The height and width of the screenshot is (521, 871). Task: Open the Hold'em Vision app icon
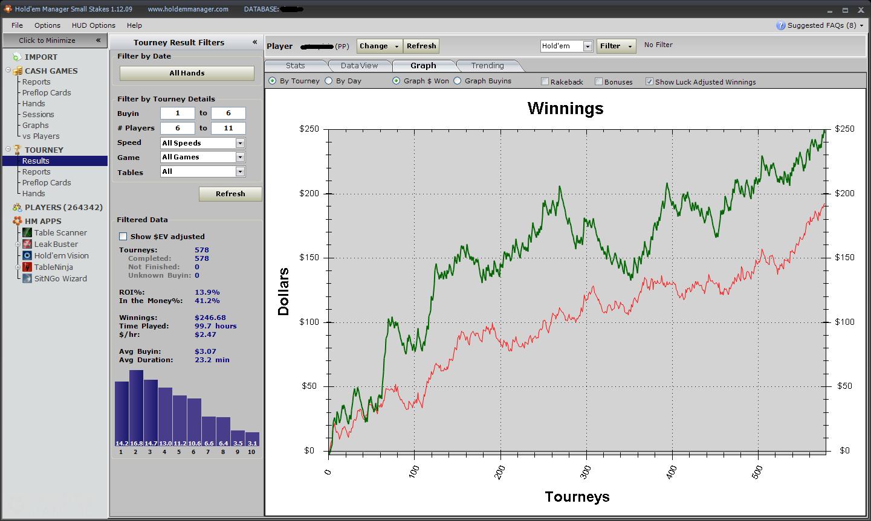tap(27, 255)
